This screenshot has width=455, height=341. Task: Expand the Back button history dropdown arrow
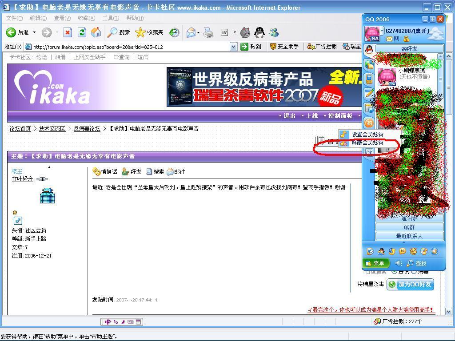tap(34, 32)
